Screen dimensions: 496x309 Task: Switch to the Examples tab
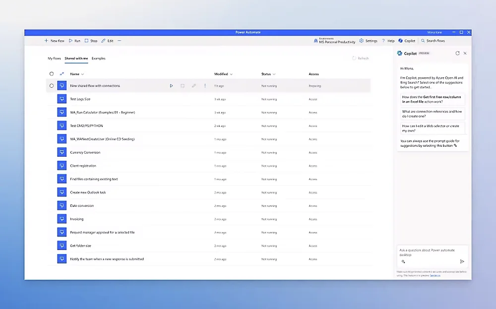point(98,59)
